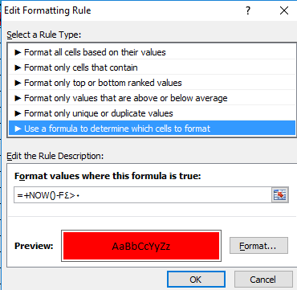
Task: Open the help question mark icon
Action: point(248,11)
